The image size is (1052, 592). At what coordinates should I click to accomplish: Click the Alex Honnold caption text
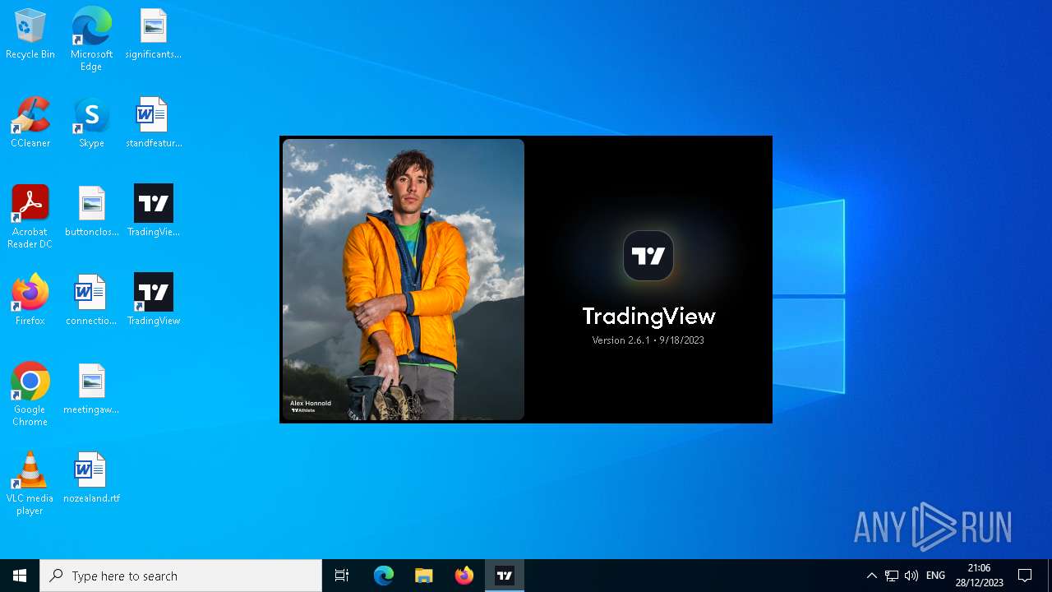click(x=311, y=403)
